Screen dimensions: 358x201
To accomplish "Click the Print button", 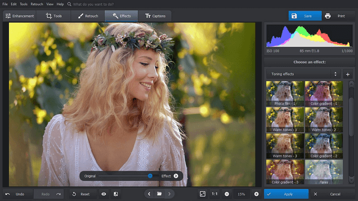I will [339, 16].
